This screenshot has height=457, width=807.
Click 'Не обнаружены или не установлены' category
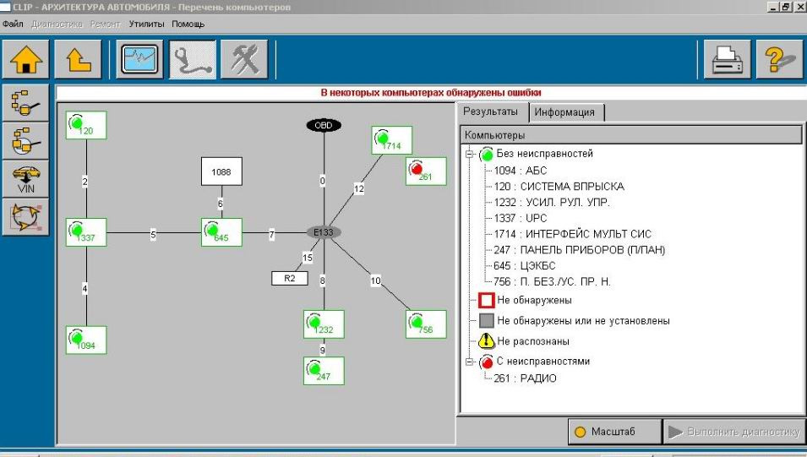tap(583, 321)
